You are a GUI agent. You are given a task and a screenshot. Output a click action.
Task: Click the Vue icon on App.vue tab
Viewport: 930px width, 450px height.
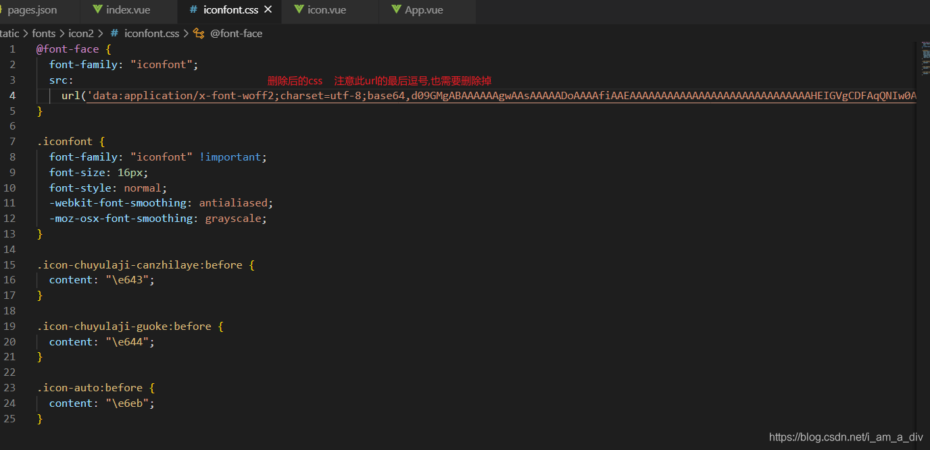click(396, 11)
